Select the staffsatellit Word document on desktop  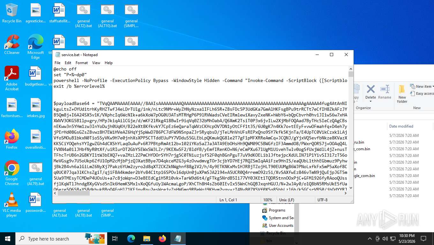[x=60, y=13]
